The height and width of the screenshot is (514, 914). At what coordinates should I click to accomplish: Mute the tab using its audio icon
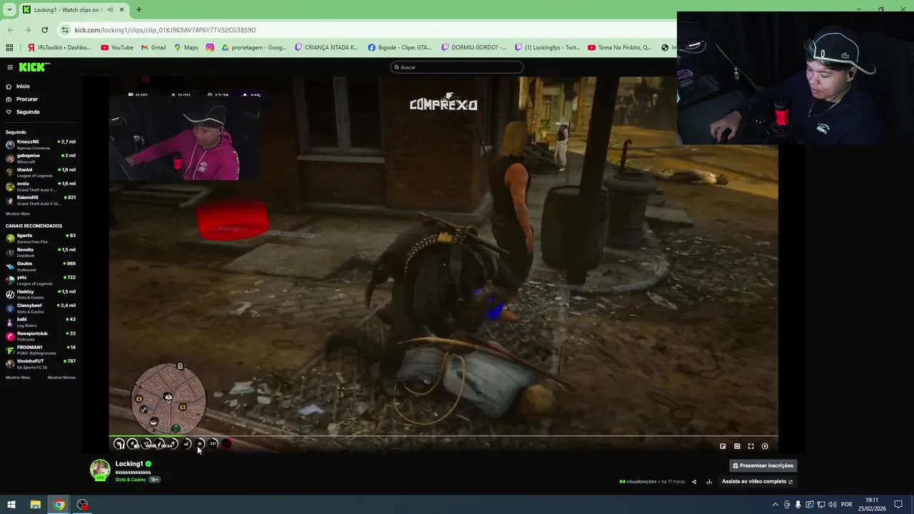(x=110, y=10)
